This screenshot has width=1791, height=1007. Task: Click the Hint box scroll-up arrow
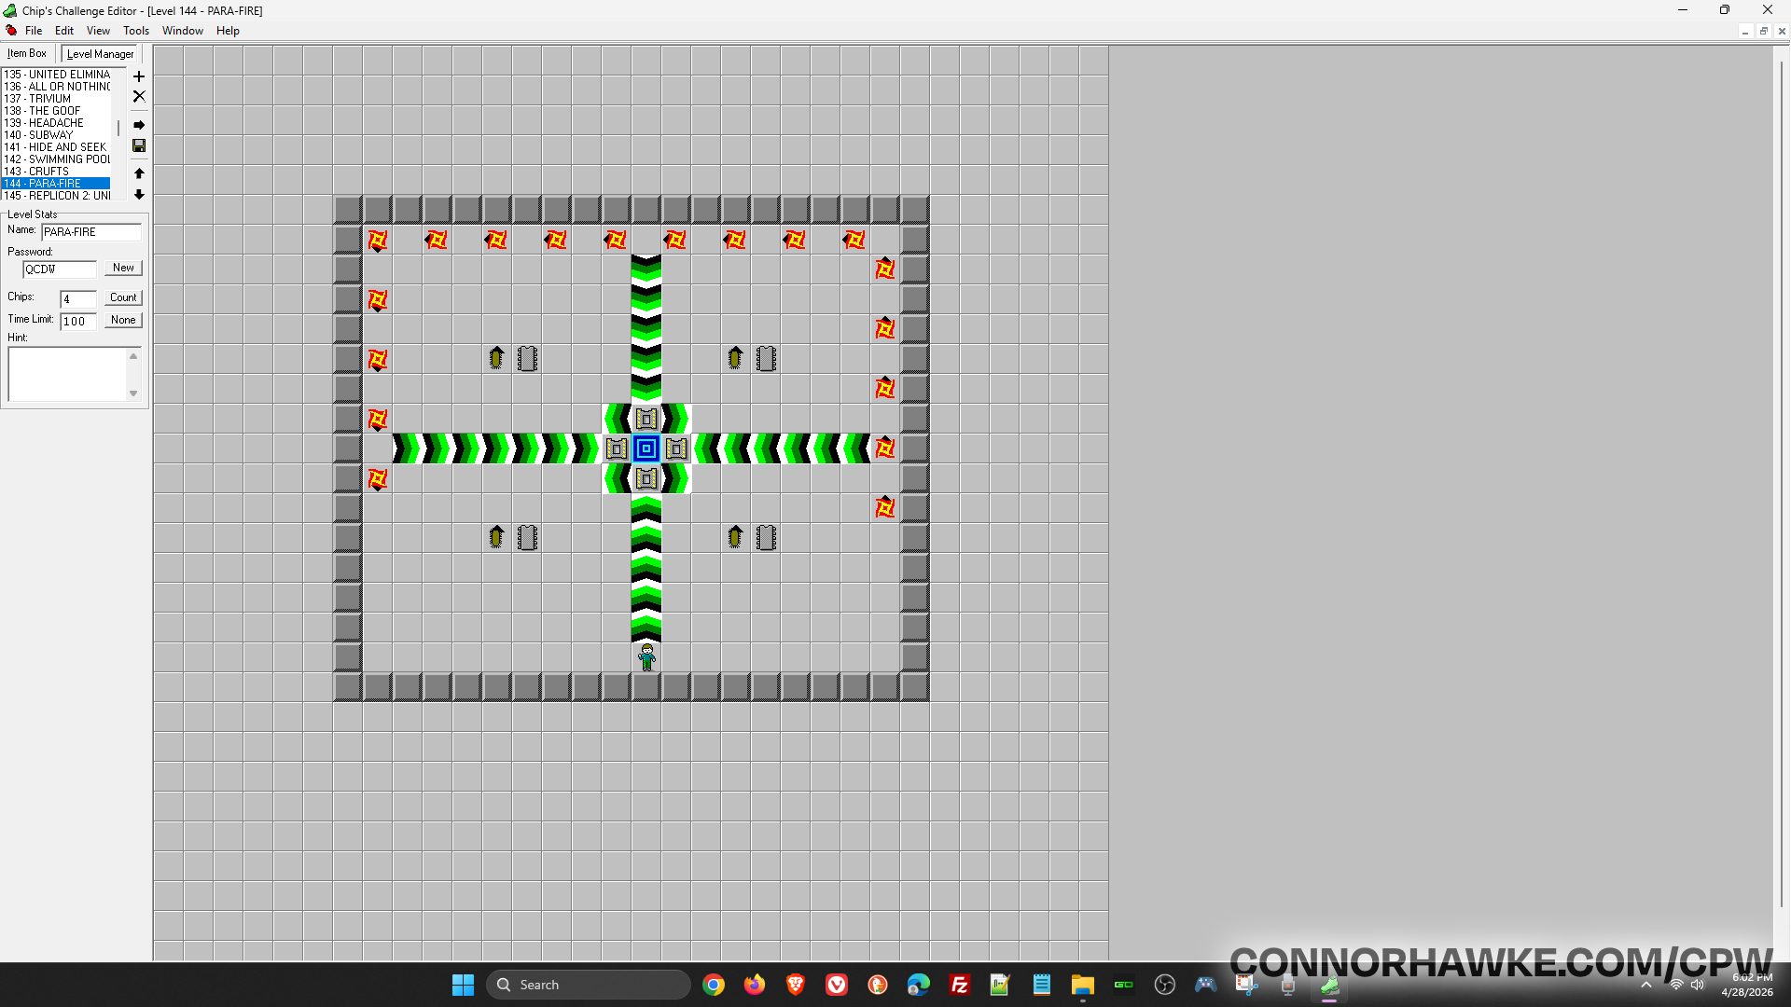click(133, 356)
